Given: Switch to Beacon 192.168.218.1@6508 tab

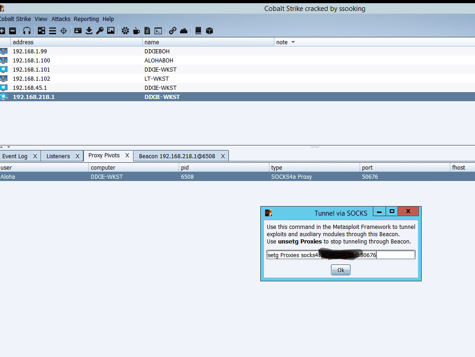Looking at the screenshot, I should (177, 156).
